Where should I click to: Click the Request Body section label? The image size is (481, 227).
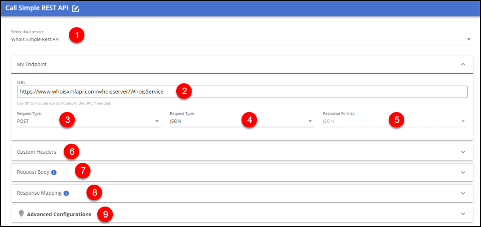pyautogui.click(x=33, y=172)
